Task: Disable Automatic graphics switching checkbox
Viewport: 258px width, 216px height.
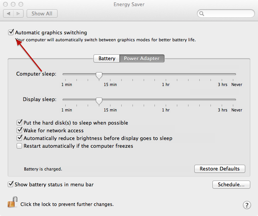Action: click(11, 32)
